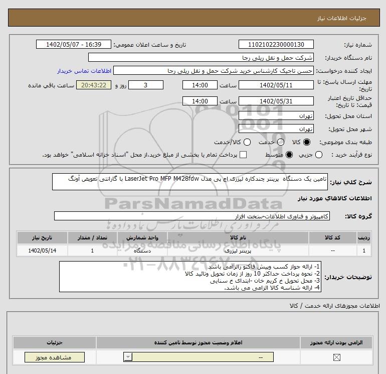Viewport: 386px width, 374px height.
Task: Open the اطلاعات تماس خریدار link
Action: pos(84,71)
